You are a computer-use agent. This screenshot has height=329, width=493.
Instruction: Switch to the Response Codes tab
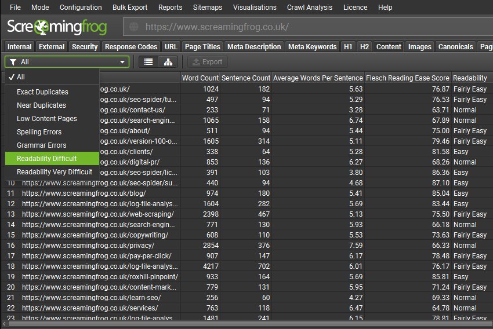(x=131, y=47)
